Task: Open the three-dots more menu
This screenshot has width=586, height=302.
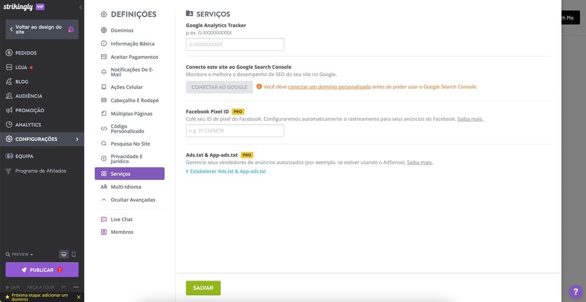Action: 76,287
